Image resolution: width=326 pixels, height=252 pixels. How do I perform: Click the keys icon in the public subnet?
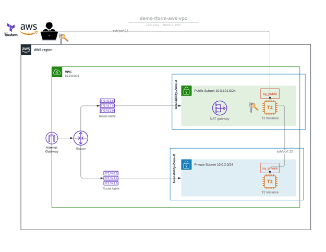(253, 107)
